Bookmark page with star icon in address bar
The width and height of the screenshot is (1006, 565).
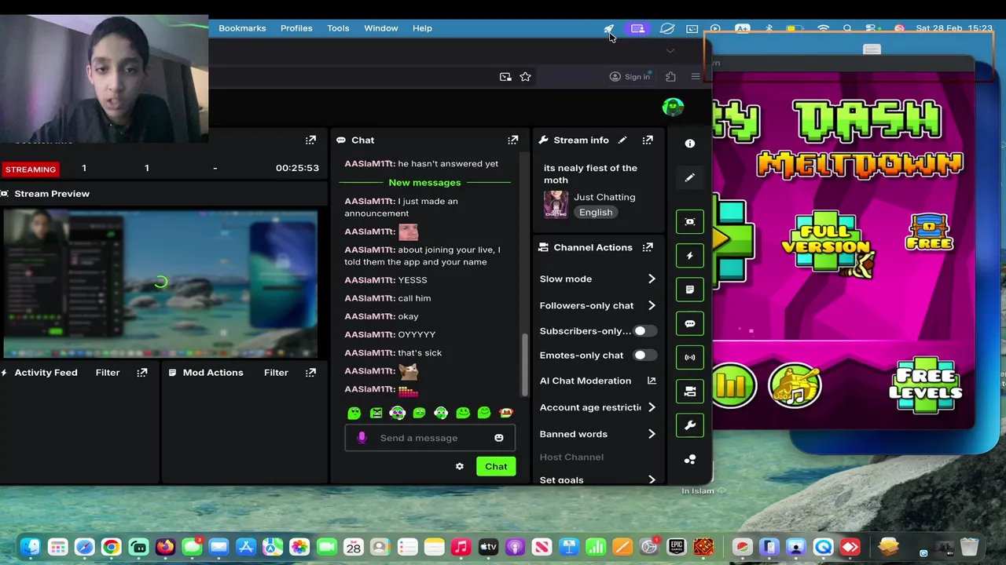[525, 76]
